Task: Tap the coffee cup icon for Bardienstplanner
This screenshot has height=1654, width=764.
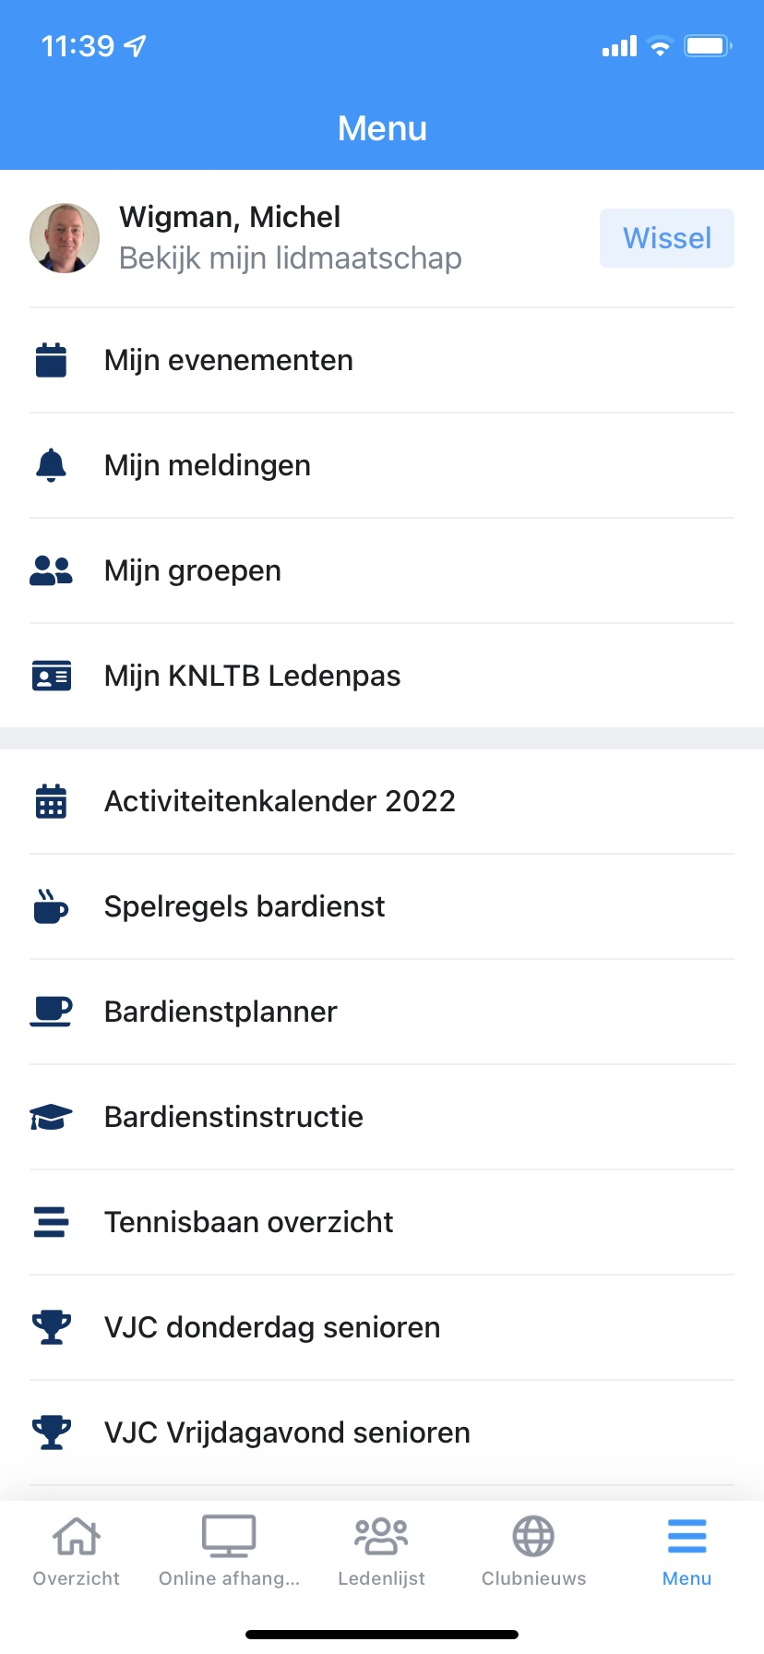Action: click(51, 1012)
